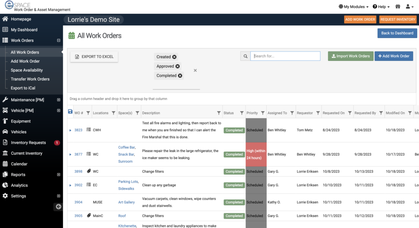Click into the Search for... input field
The height and width of the screenshot is (228, 419).
tap(285, 56)
